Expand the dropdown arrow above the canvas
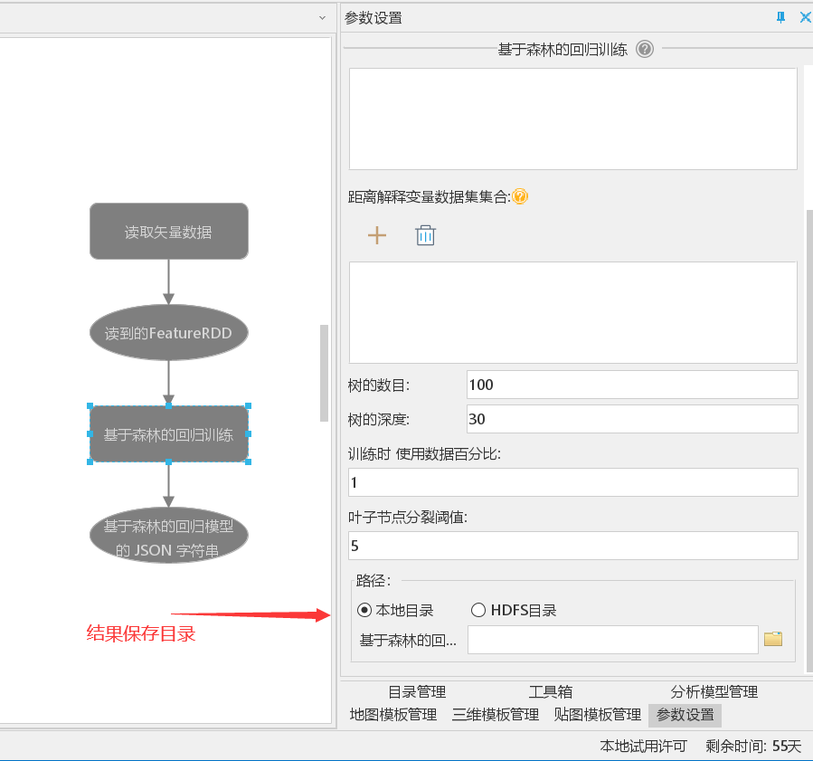The width and height of the screenshot is (813, 761). tap(323, 17)
